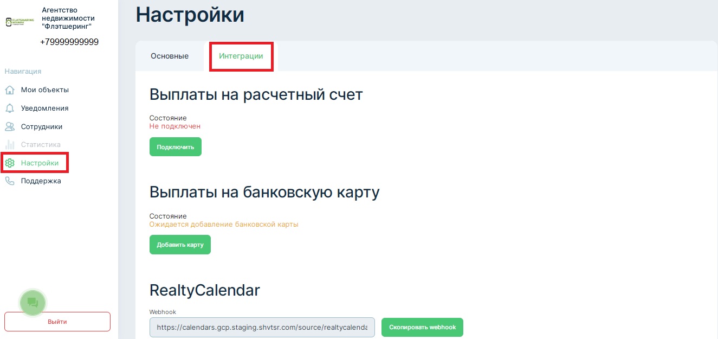Click the agency phone number +79999999999
Image resolution: width=718 pixels, height=339 pixels.
(x=69, y=42)
